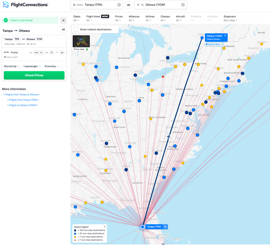Reverse the Tampa → Ottawa route direction
This screenshot has width=270, height=246.
point(63,30)
